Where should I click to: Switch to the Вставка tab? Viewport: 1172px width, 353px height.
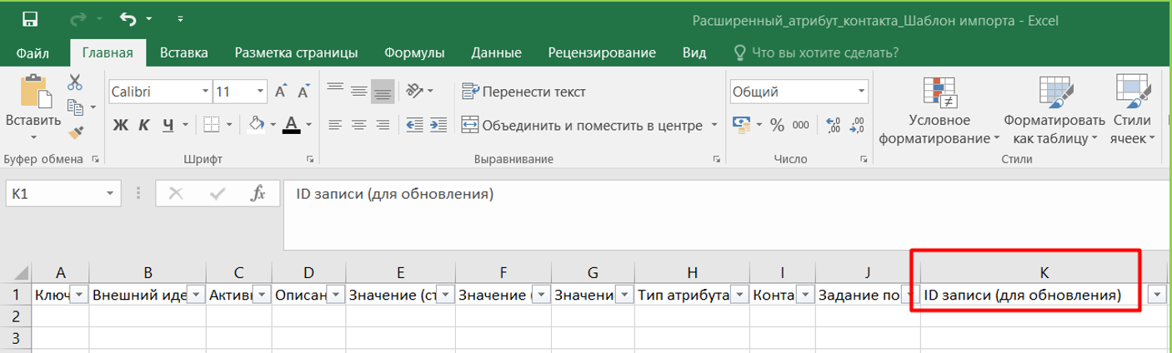(x=184, y=53)
